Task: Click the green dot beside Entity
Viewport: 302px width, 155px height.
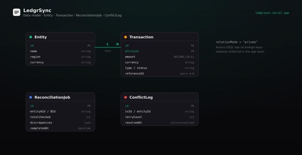Action: [31, 37]
